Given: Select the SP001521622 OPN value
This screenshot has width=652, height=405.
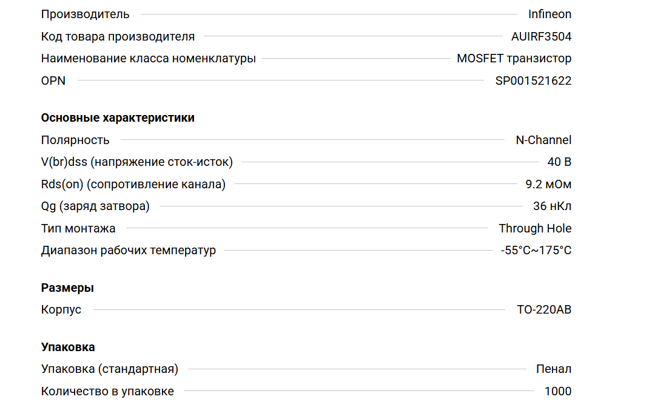Looking at the screenshot, I should [x=533, y=81].
